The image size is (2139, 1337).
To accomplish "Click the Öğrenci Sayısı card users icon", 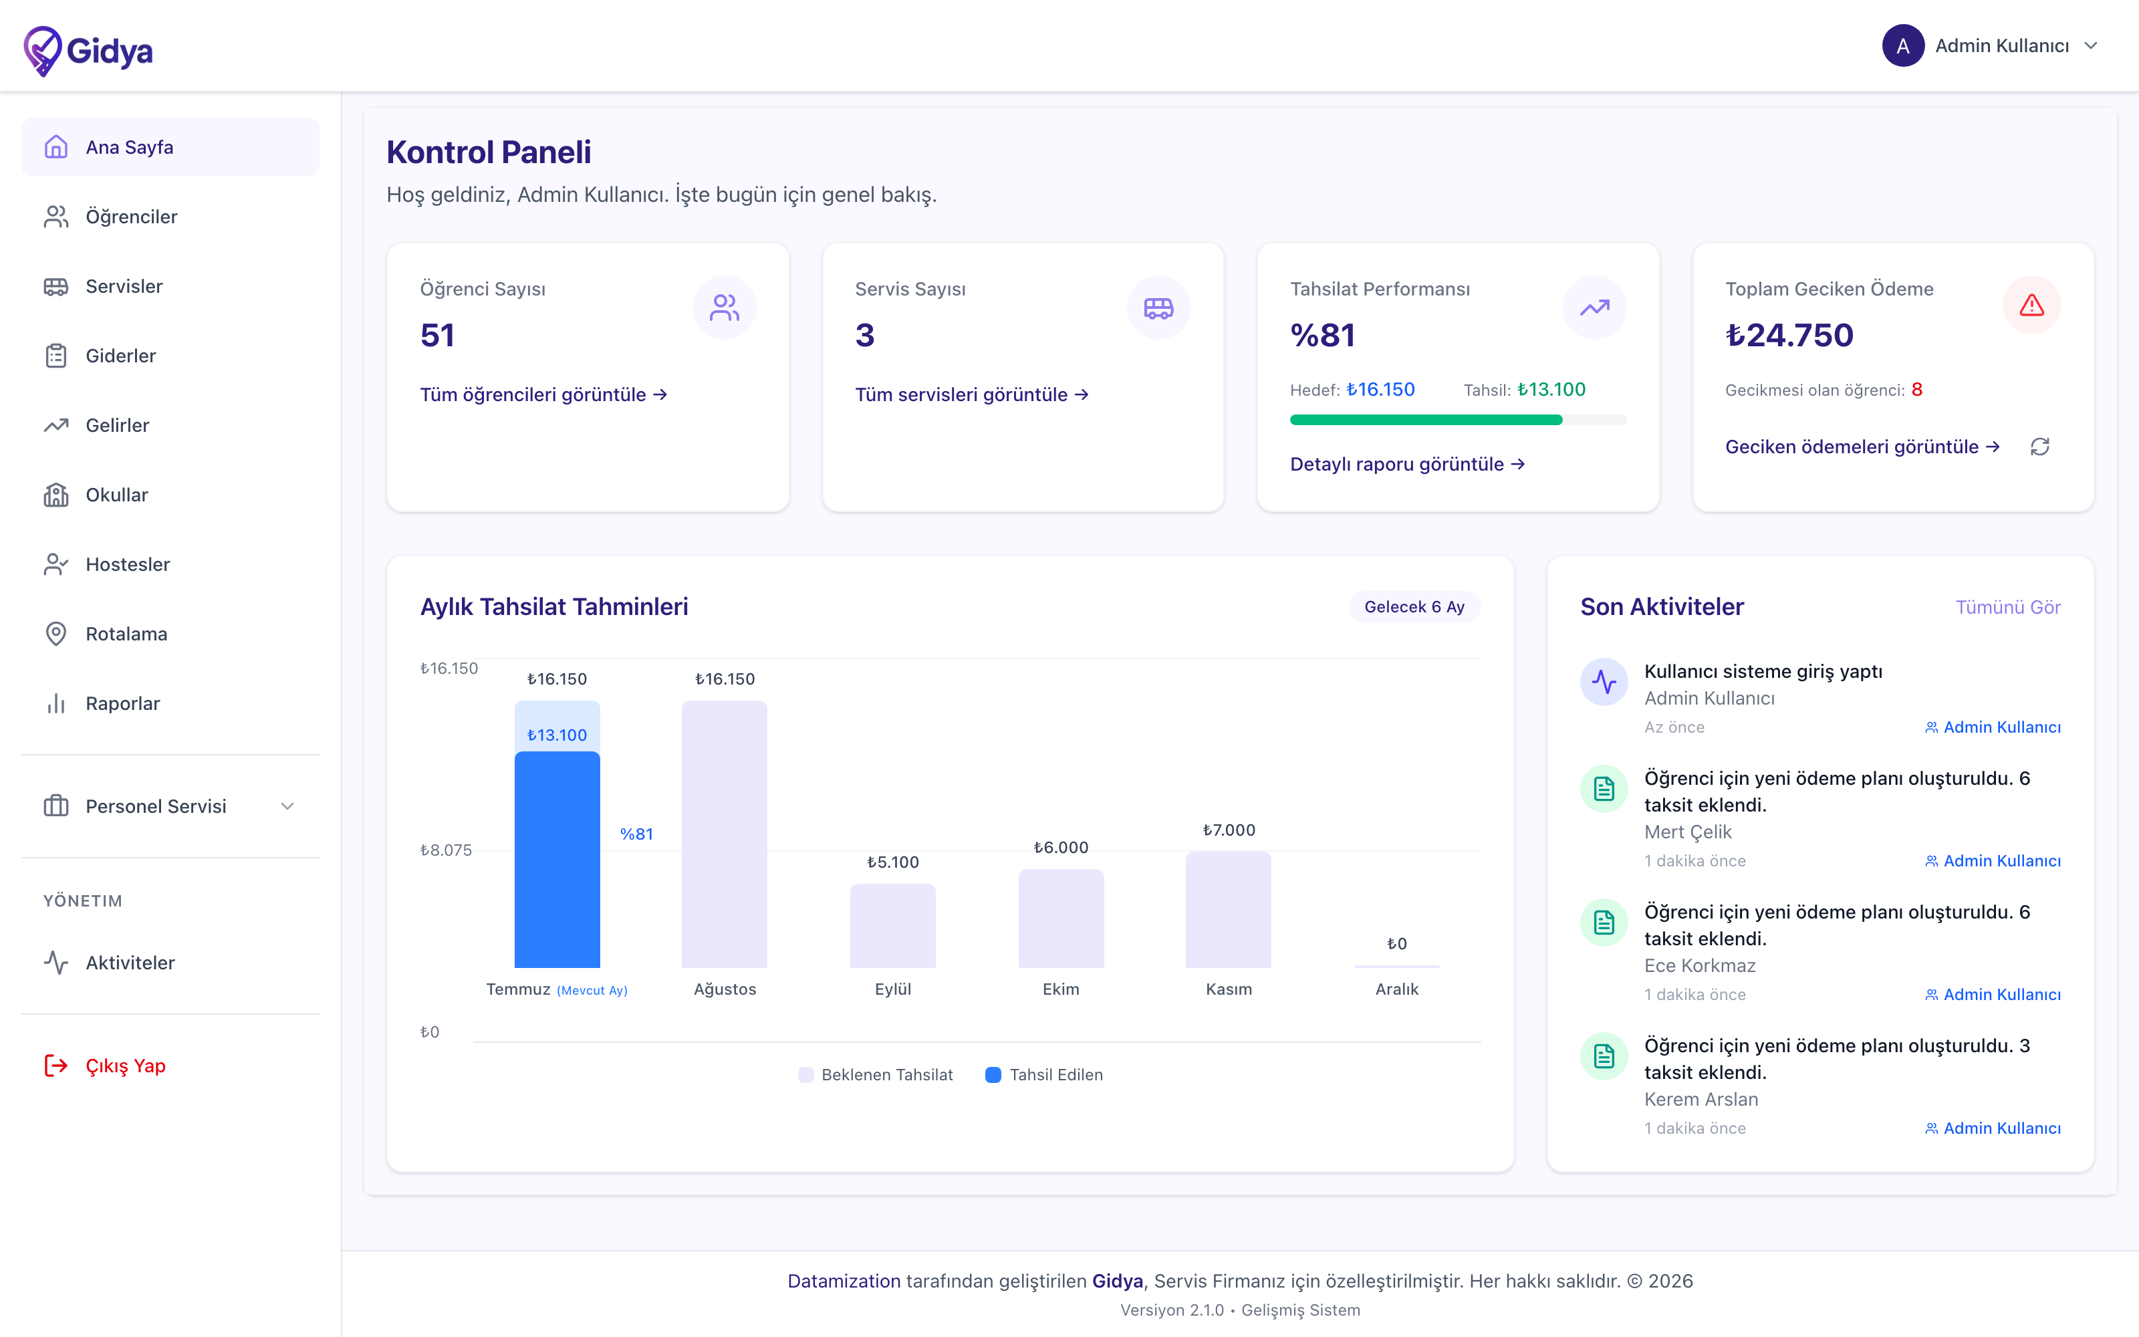I will point(724,308).
